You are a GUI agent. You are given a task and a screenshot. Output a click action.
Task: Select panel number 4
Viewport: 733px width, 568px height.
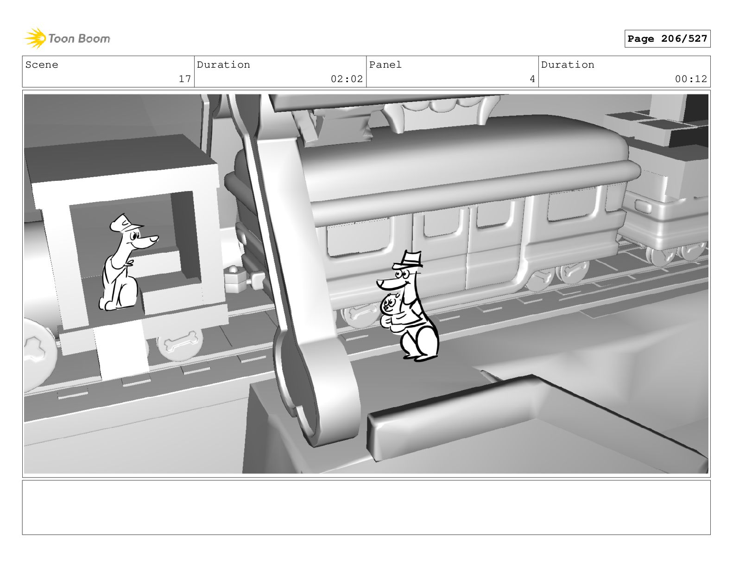[x=532, y=79]
